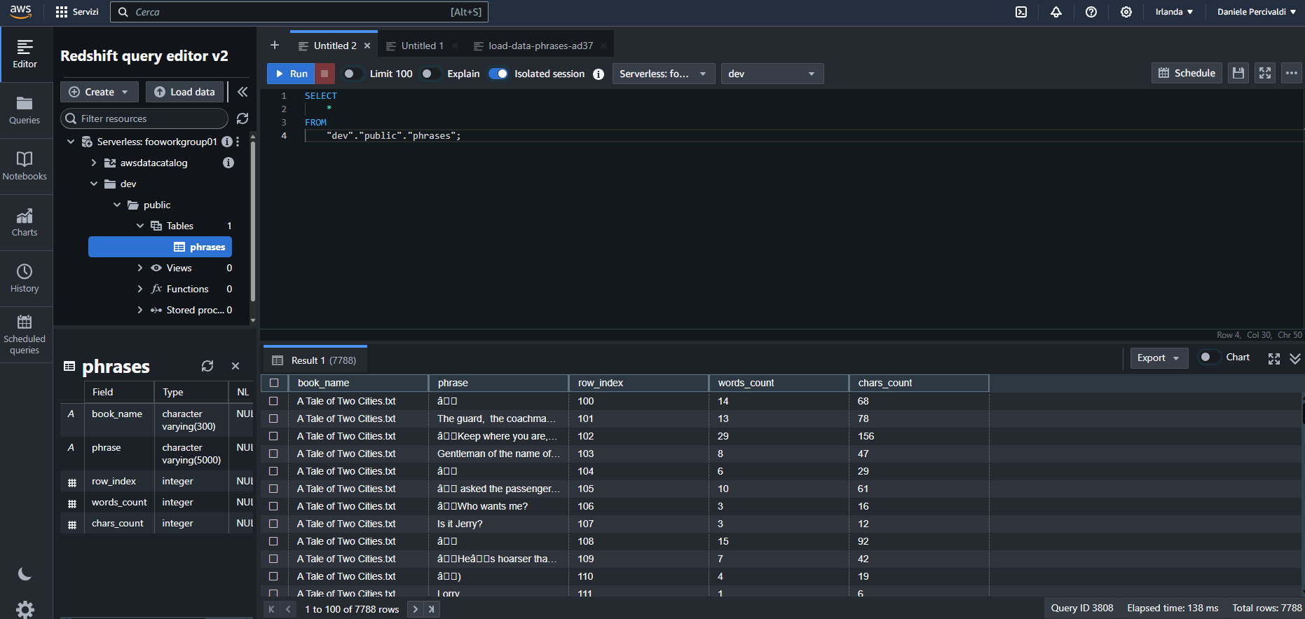The height and width of the screenshot is (619, 1305).
Task: Click the Schedule button
Action: (x=1187, y=73)
